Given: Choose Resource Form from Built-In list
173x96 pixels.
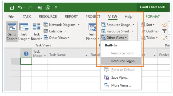Looking at the screenshot, I should [121, 53].
